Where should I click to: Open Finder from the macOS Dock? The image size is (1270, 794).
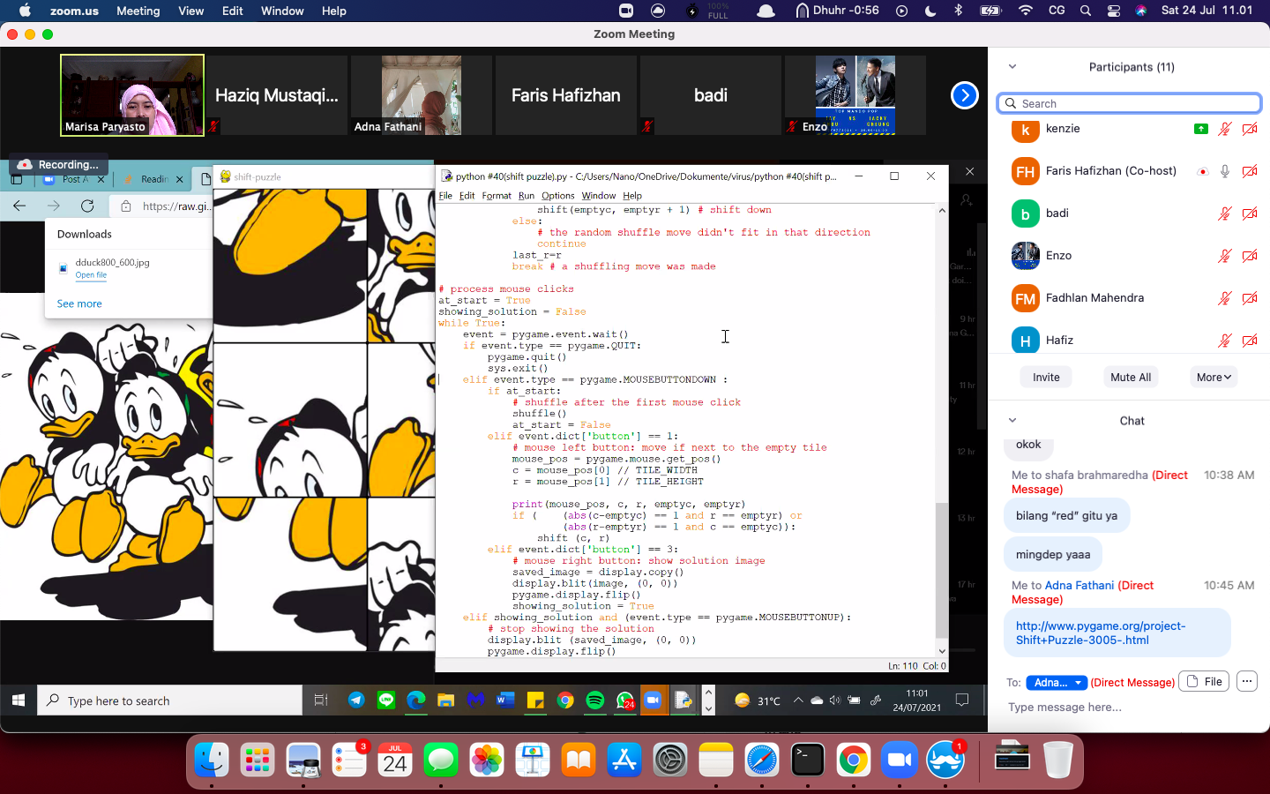(x=212, y=760)
